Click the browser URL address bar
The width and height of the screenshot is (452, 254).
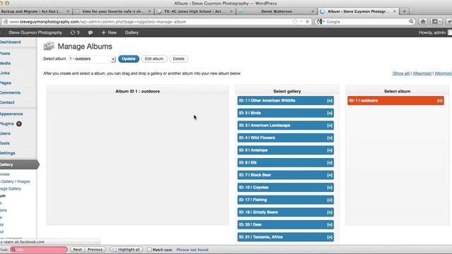[150, 22]
